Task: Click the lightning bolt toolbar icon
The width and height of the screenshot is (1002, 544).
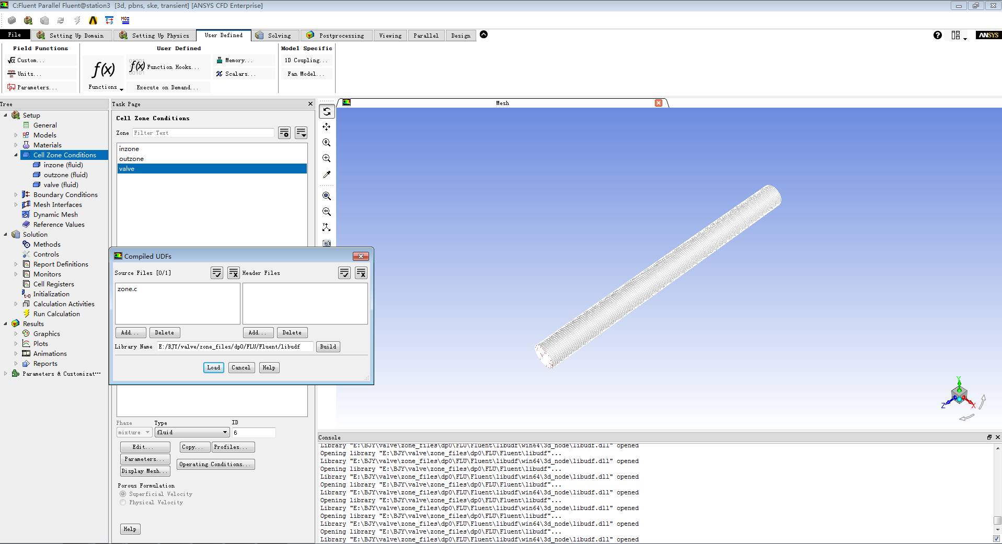Action: 77,20
